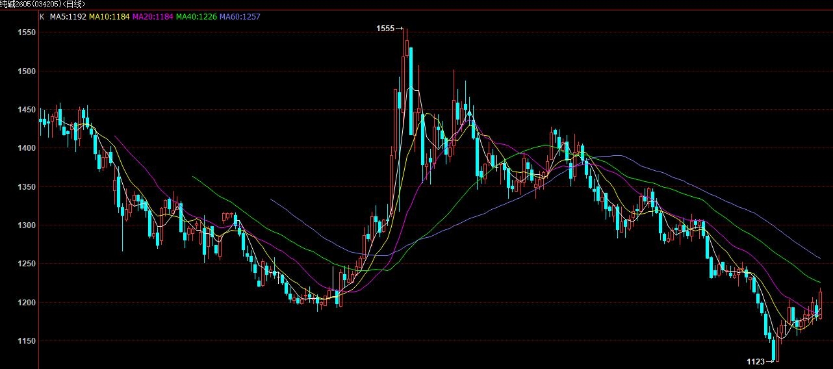Viewport: 833px width, 369px height.
Task: Click the 1450 price axis label
Action: 27,110
